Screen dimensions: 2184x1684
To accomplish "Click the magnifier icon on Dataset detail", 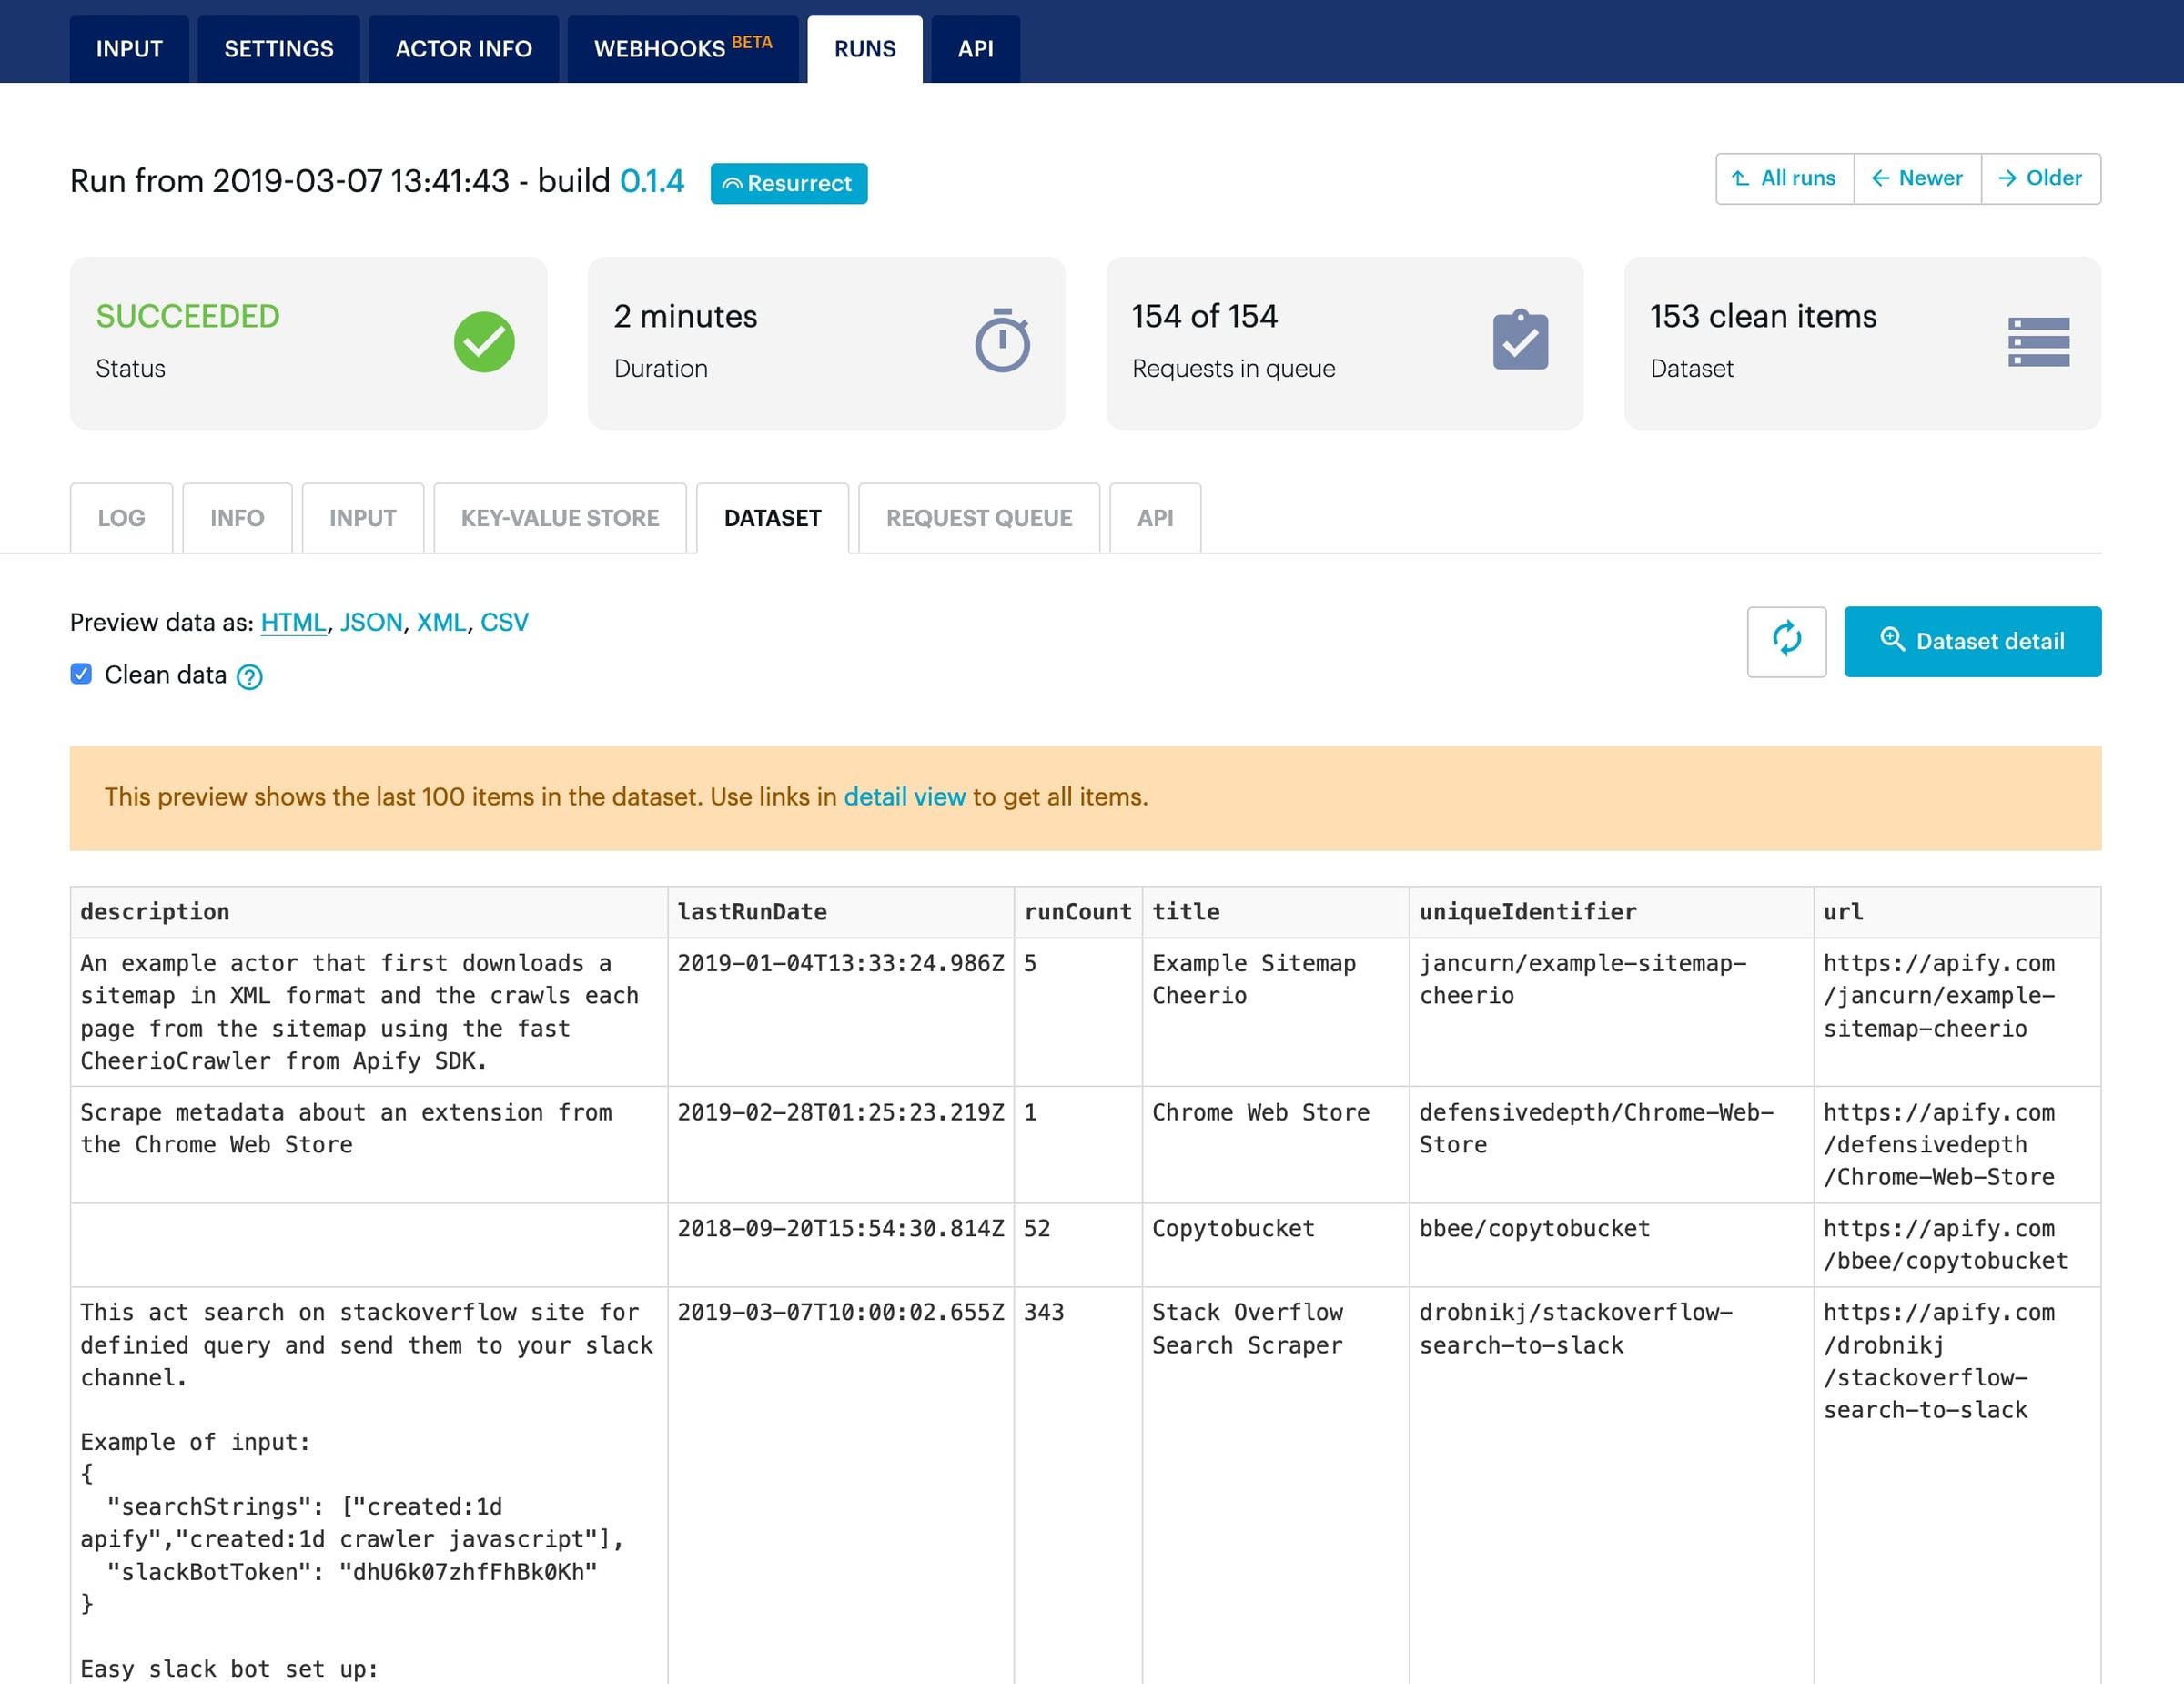I will [1893, 641].
